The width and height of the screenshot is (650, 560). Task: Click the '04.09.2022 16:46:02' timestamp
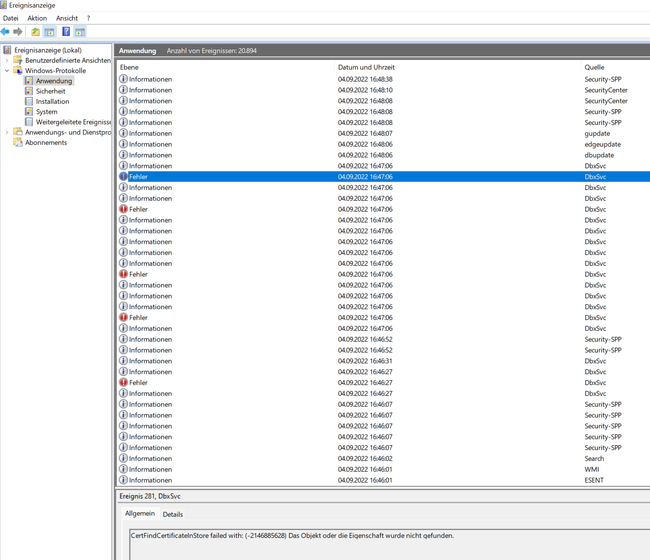[365, 458]
